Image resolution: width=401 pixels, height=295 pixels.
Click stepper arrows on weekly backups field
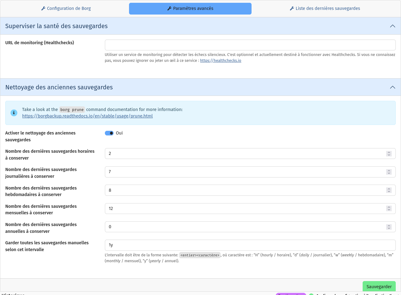pos(389,190)
